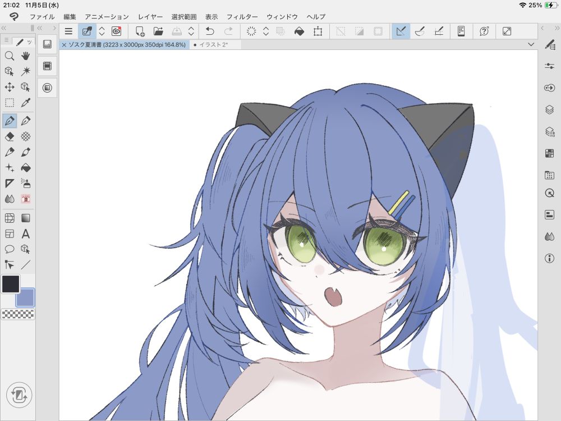Toggle Snap to Grid
561x421 pixels.
[x=439, y=31]
